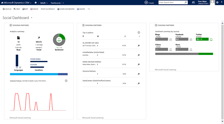Click New dashboard command
Viewport: 224px width, 124px height.
tap(17, 9)
